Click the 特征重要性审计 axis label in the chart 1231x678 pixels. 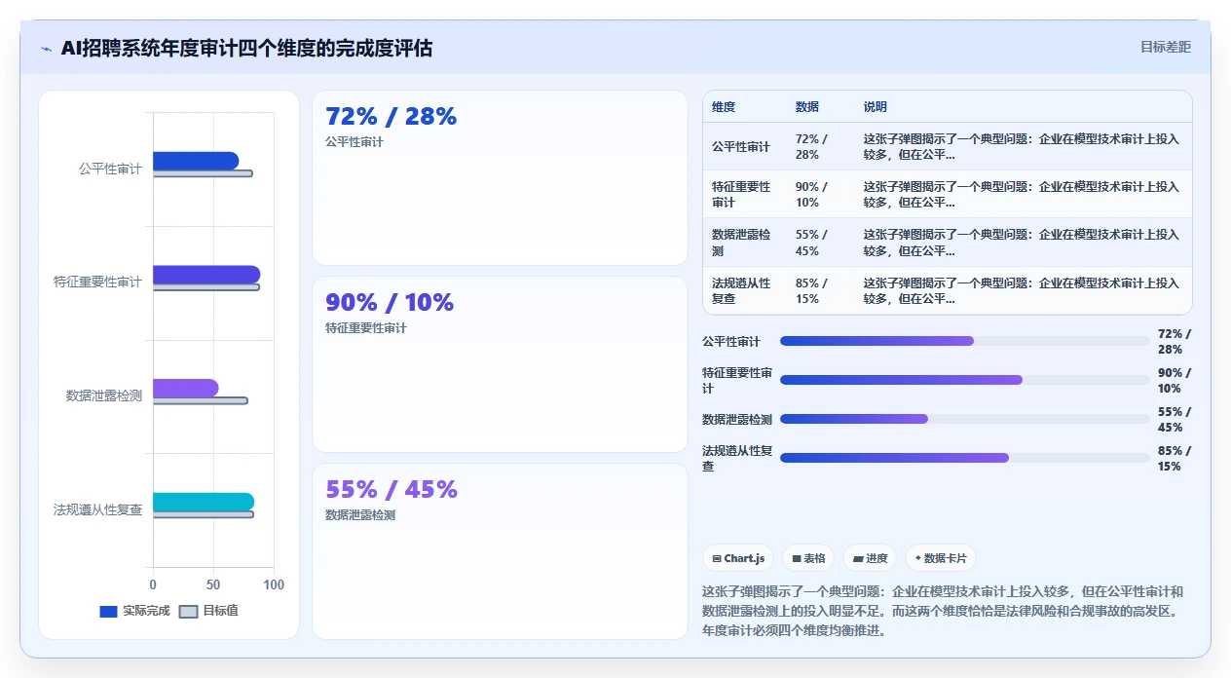coord(97,282)
